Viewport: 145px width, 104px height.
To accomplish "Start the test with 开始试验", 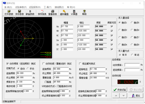I will click(120, 90).
